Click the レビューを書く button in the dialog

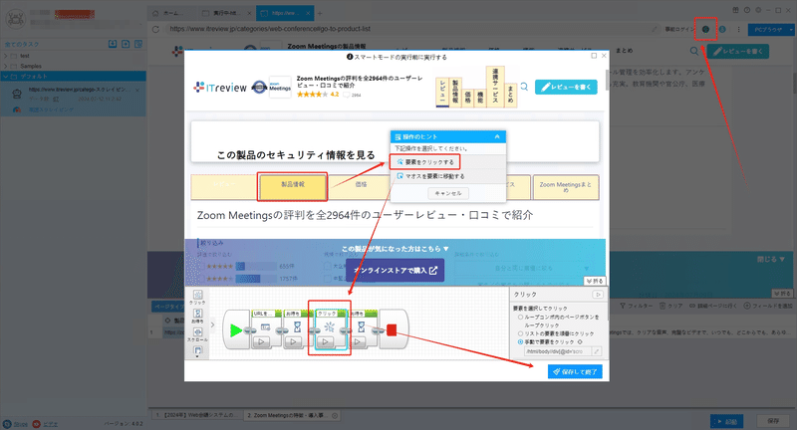click(x=566, y=87)
